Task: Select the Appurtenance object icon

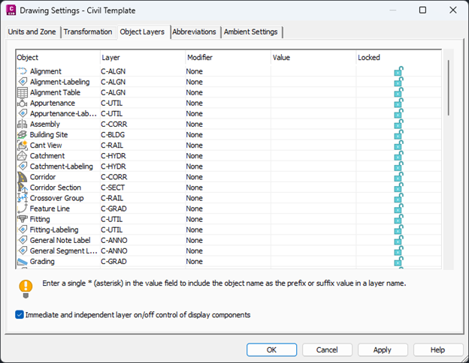Action: click(22, 103)
